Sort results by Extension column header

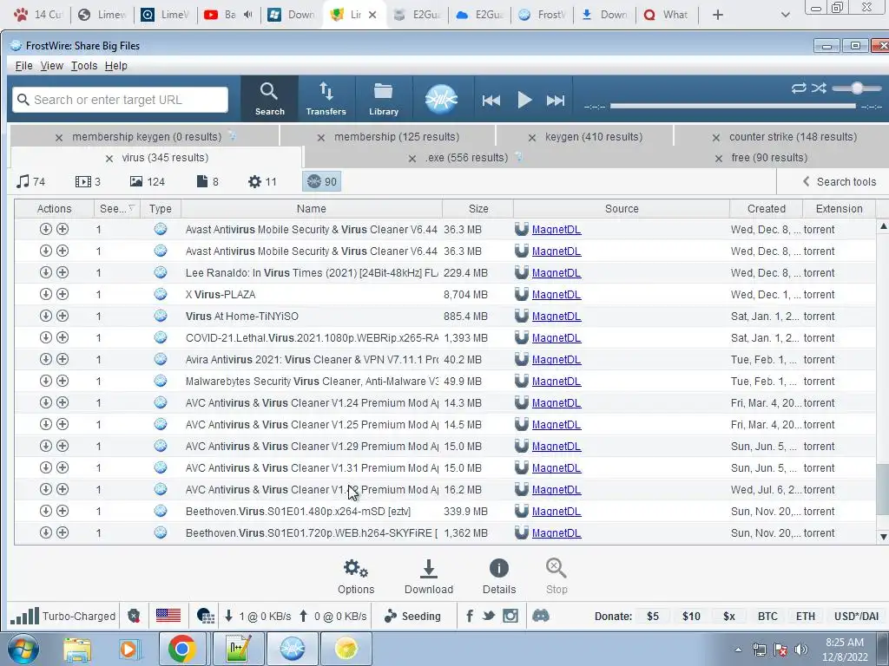click(x=839, y=209)
